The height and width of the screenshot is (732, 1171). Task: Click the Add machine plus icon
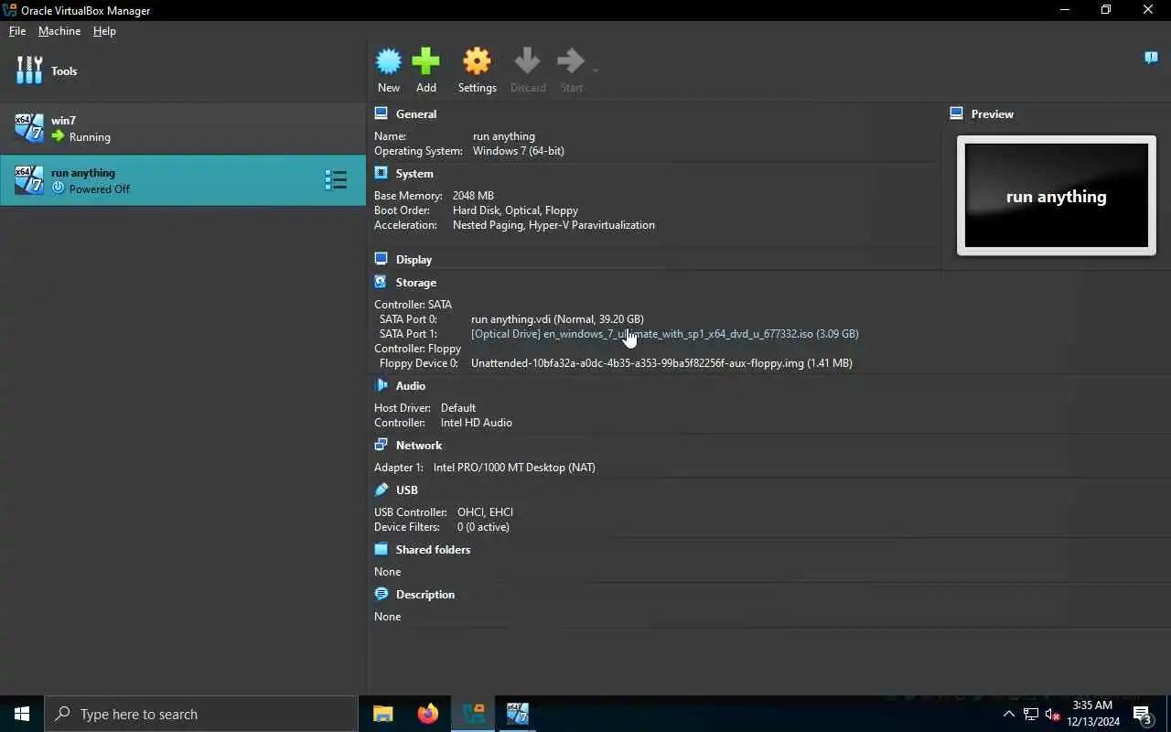click(x=425, y=61)
